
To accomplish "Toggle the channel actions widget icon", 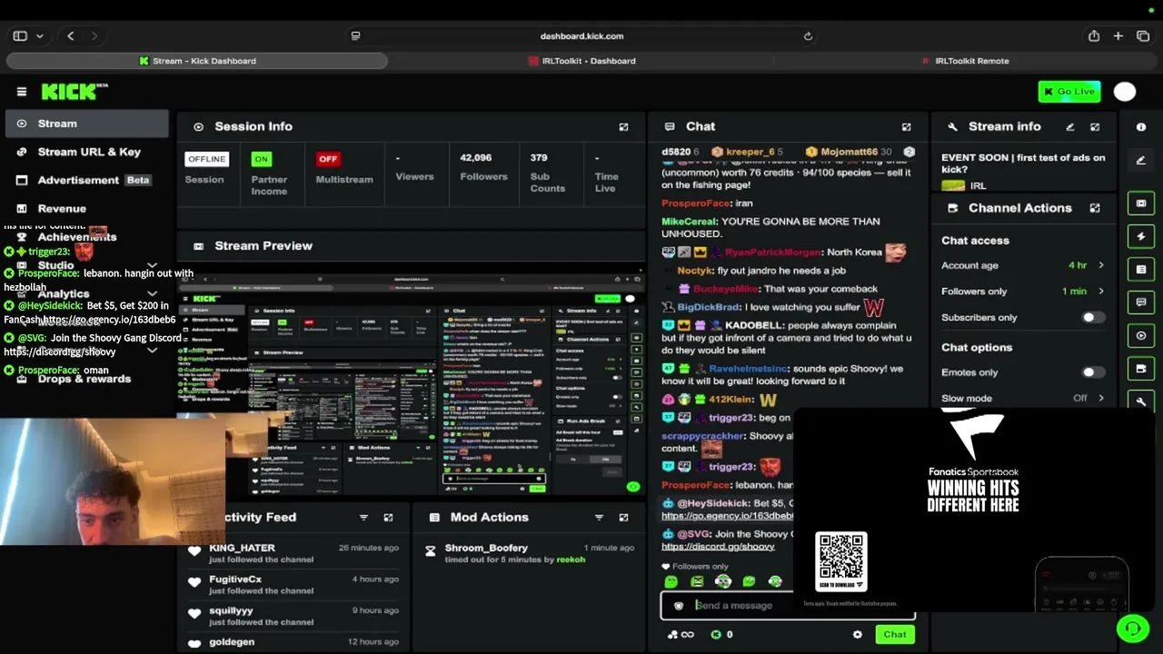I will coord(1141,369).
